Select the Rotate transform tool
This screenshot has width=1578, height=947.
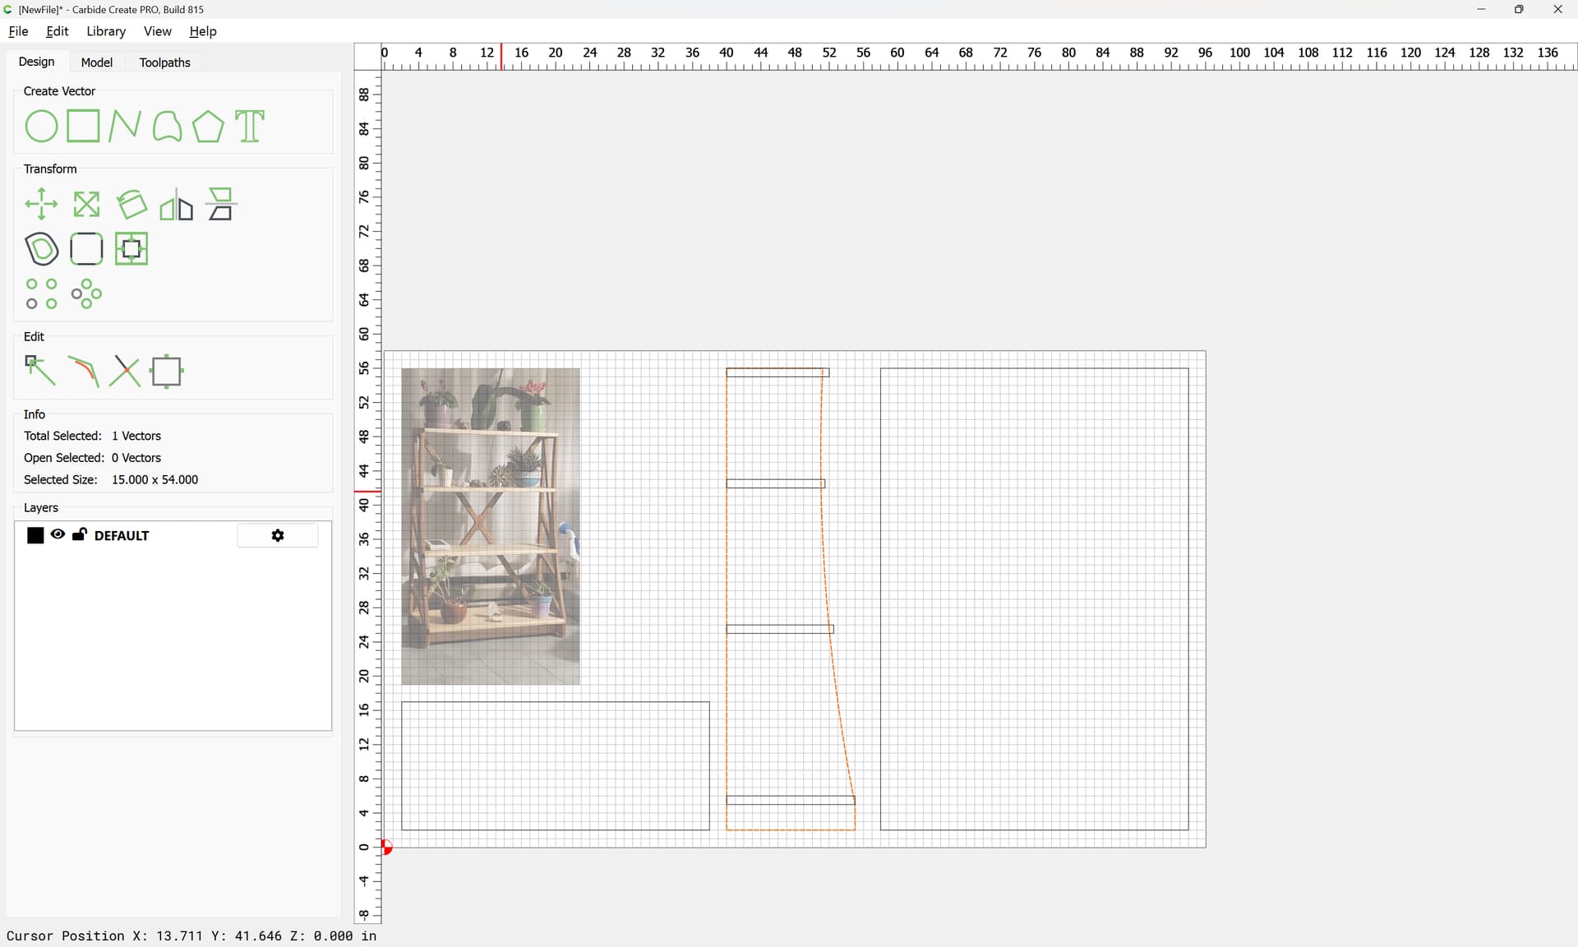(x=131, y=205)
